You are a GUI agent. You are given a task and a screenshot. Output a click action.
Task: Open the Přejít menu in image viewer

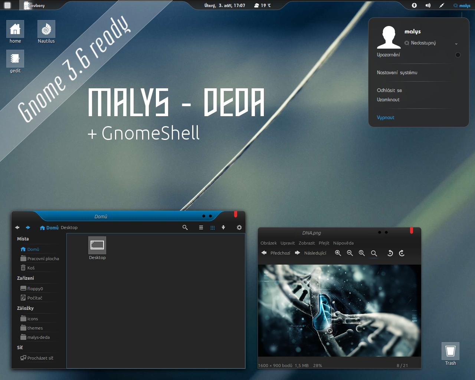[324, 243]
